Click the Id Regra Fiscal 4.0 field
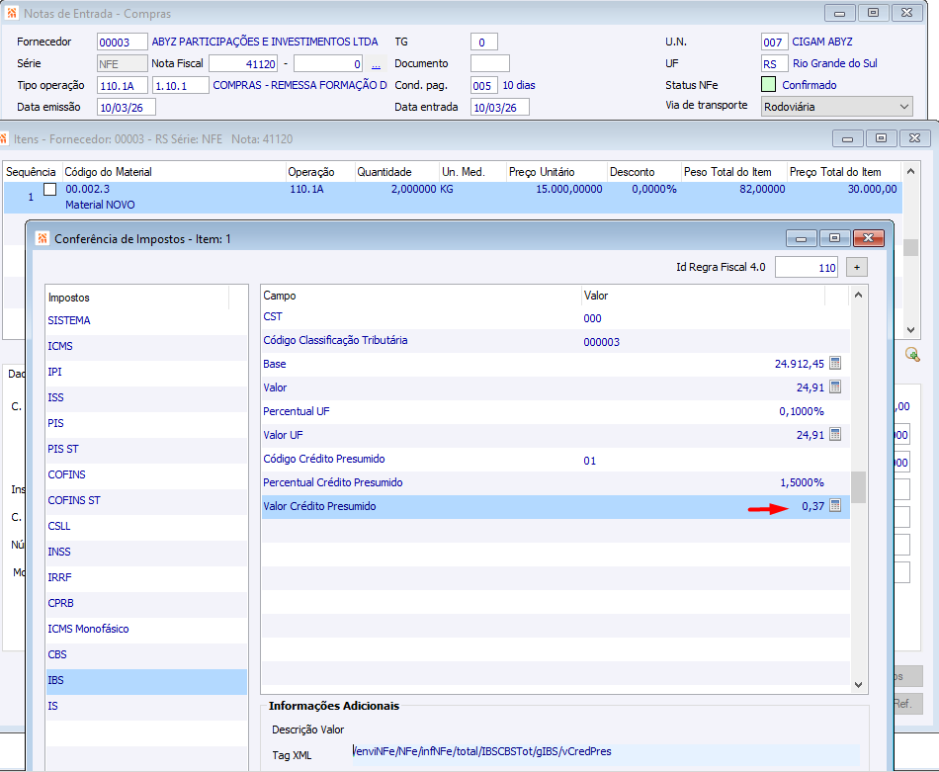 pyautogui.click(x=806, y=267)
